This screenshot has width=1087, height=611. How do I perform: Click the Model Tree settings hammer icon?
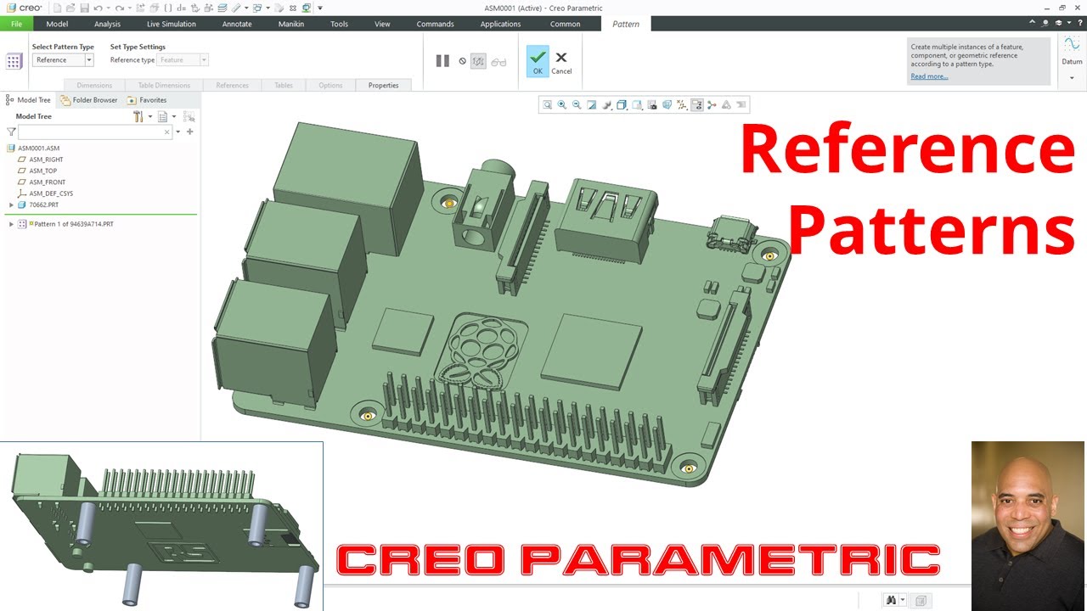tap(138, 116)
